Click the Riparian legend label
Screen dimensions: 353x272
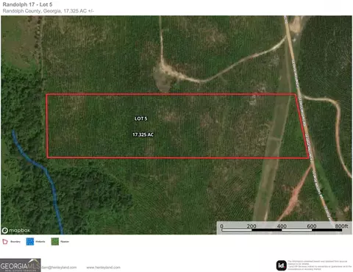(x=65, y=242)
